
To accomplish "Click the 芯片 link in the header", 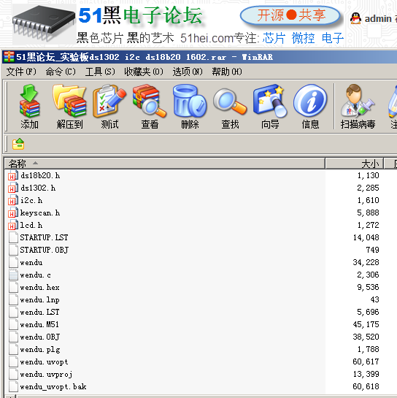I will point(274,38).
